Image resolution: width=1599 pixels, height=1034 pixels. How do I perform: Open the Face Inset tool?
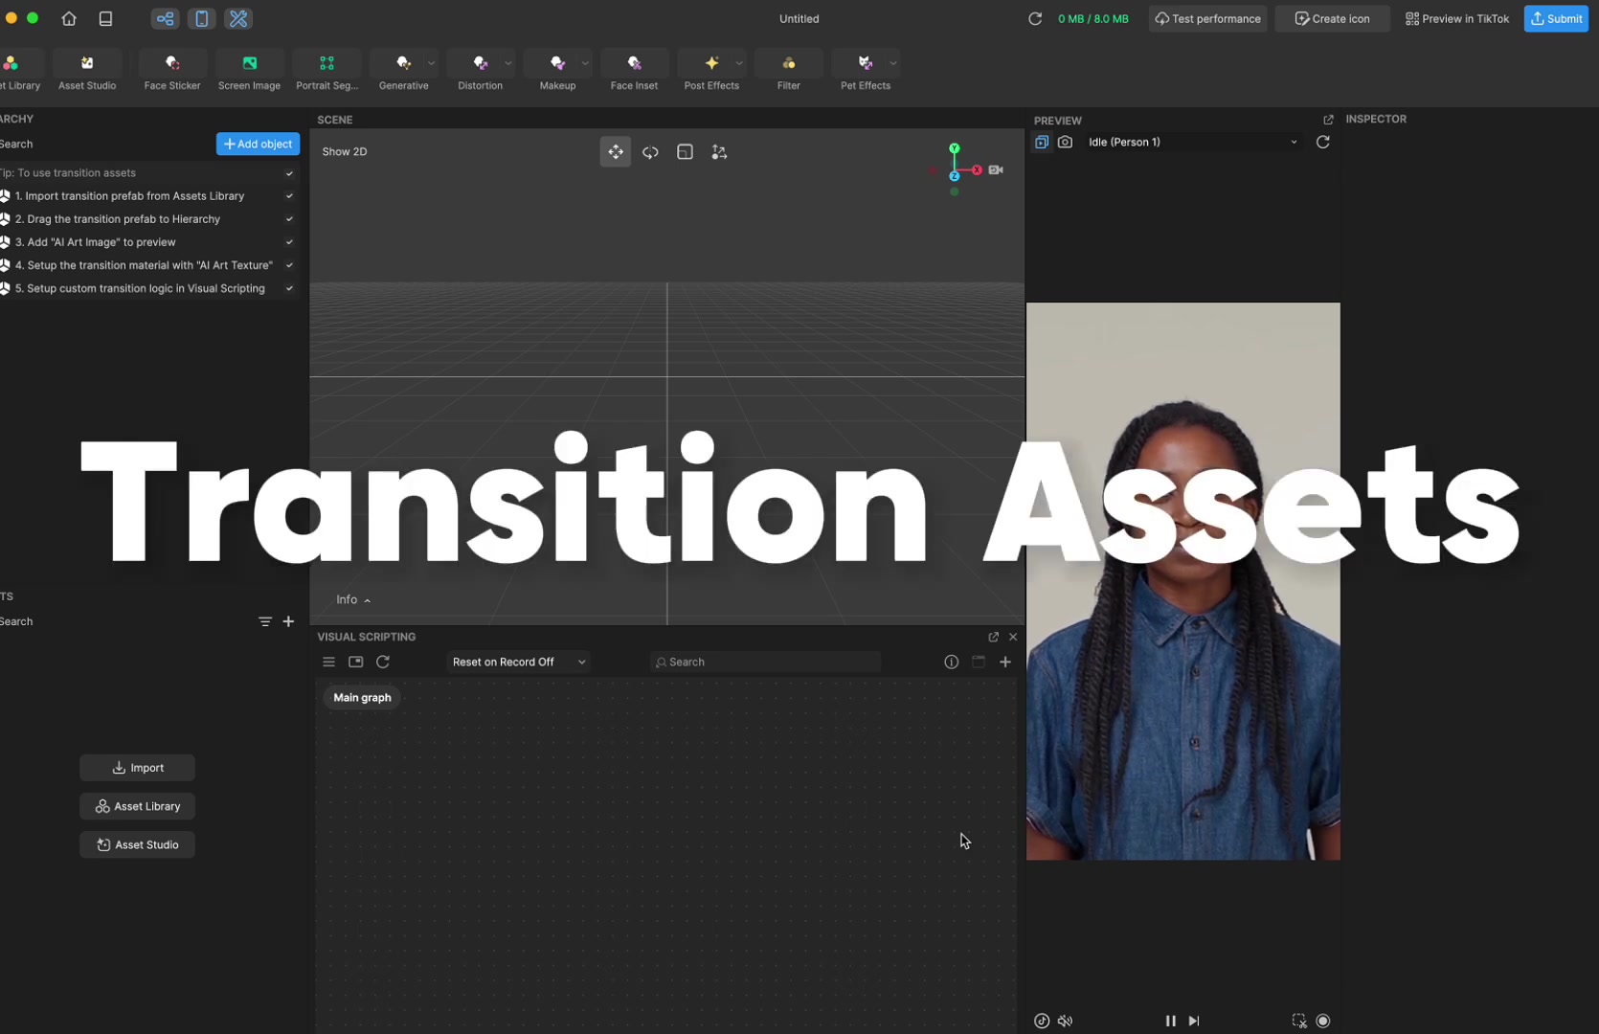tap(634, 72)
